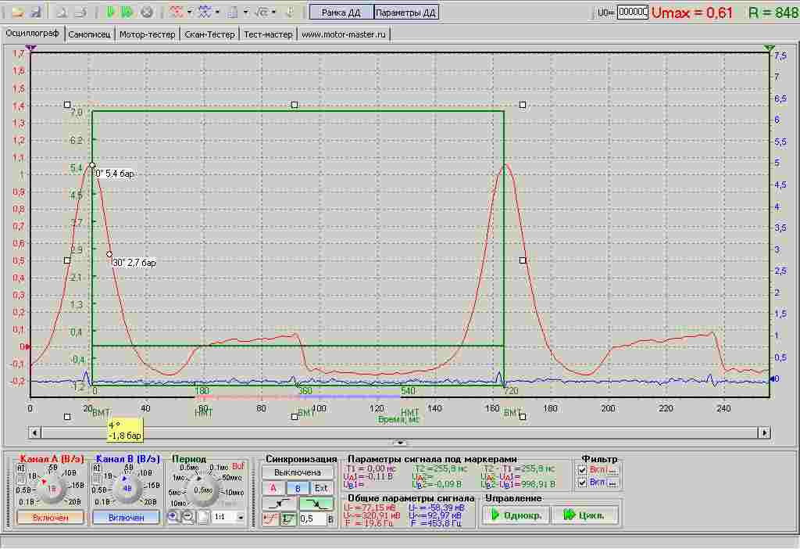Click the Параметры ДД button
The image size is (800, 549).
click(405, 12)
